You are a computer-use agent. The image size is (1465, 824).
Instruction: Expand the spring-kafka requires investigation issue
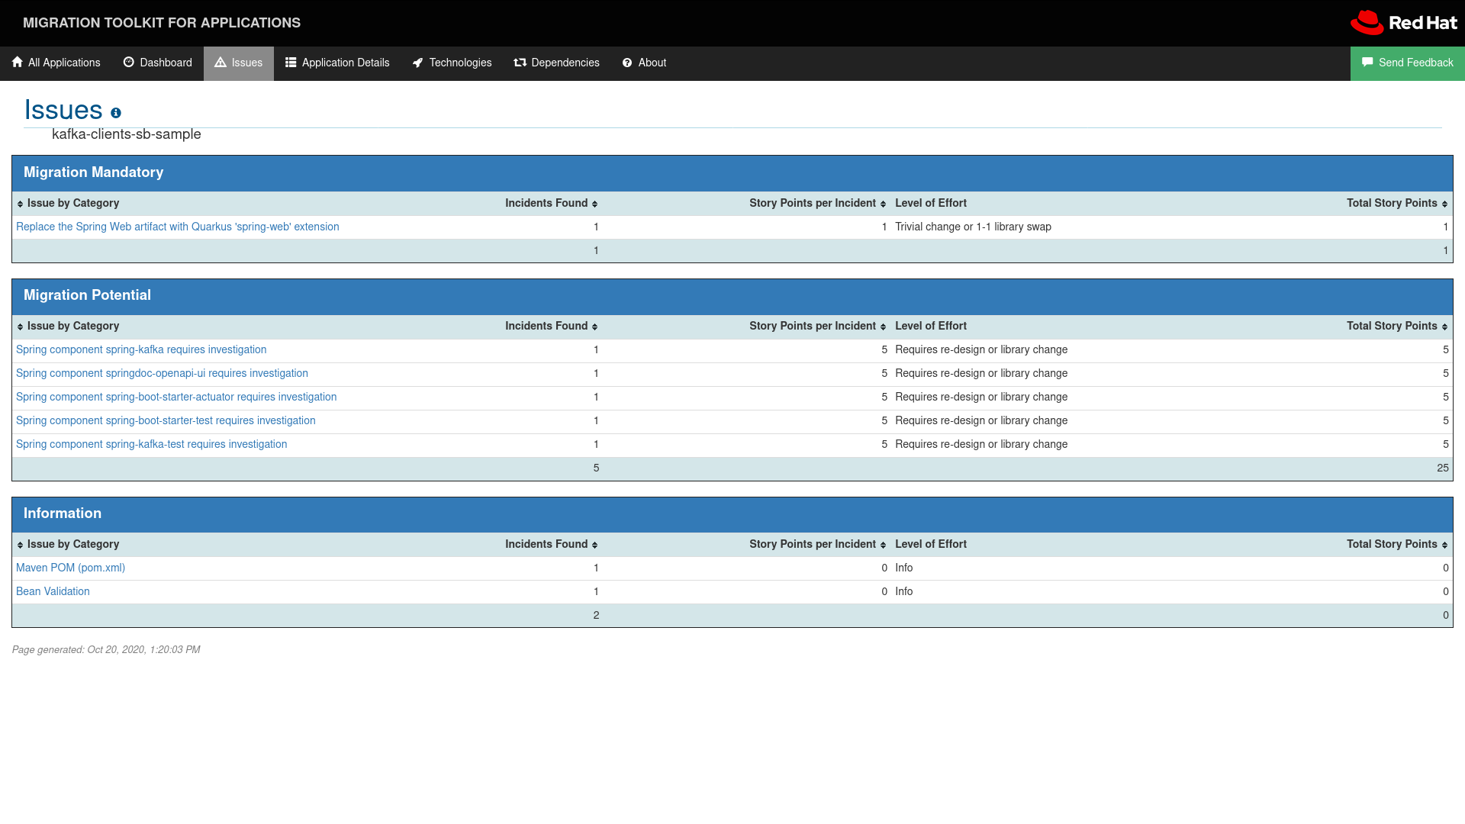(141, 350)
